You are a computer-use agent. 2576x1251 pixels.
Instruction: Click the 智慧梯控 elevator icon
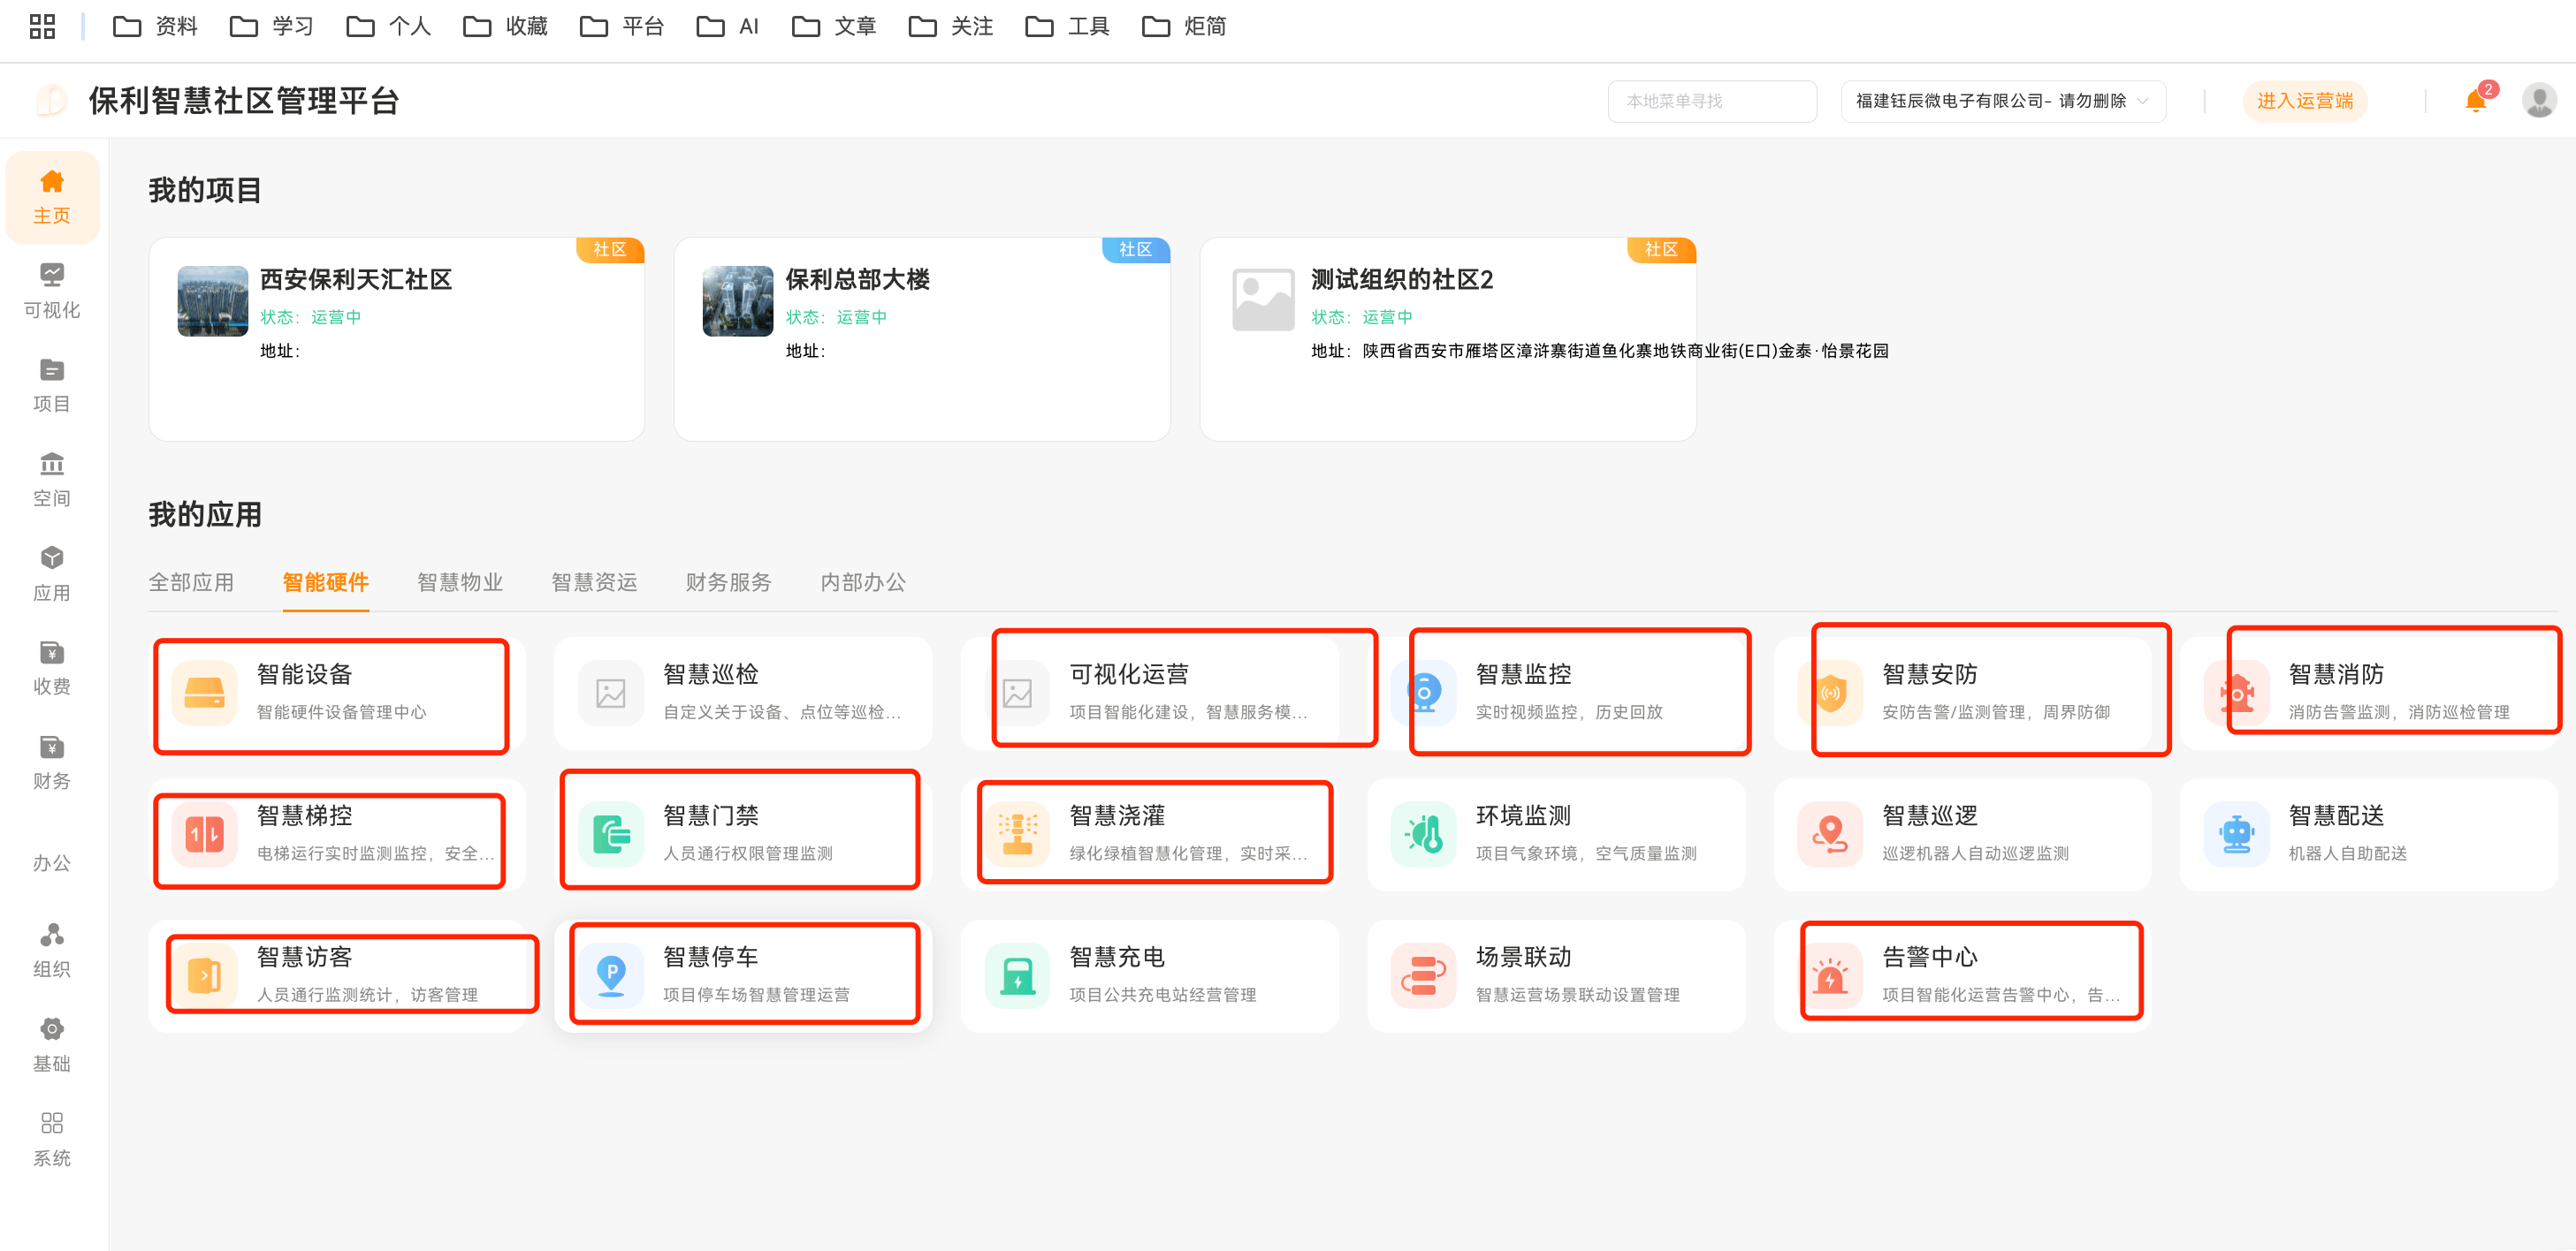point(204,834)
